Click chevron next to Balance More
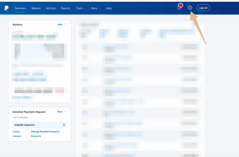239x157 pixels. click(x=65, y=24)
